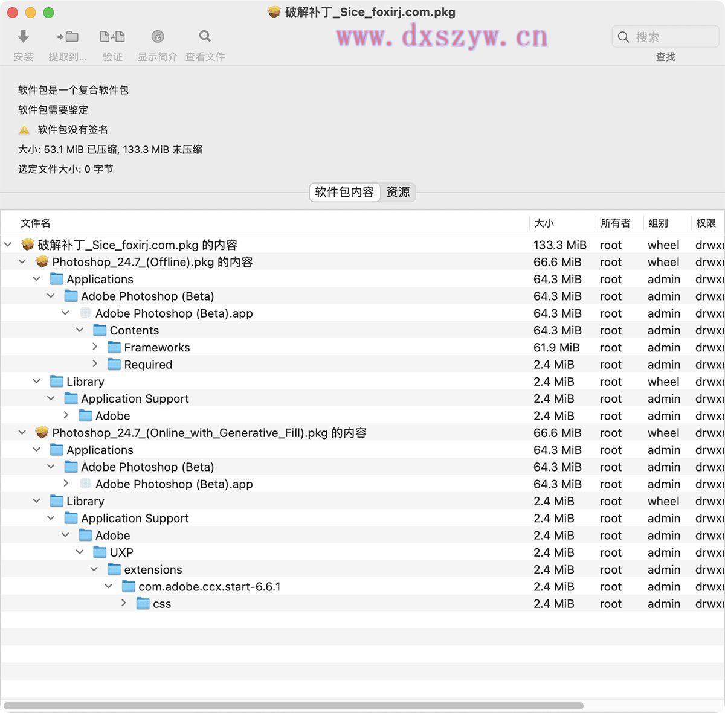This screenshot has width=725, height=713.
Task: Collapse the UXP folder
Action: click(80, 552)
